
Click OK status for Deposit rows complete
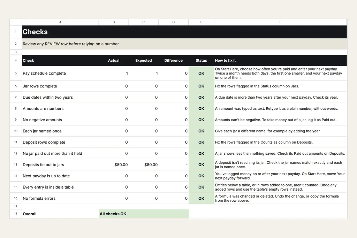[x=201, y=142]
